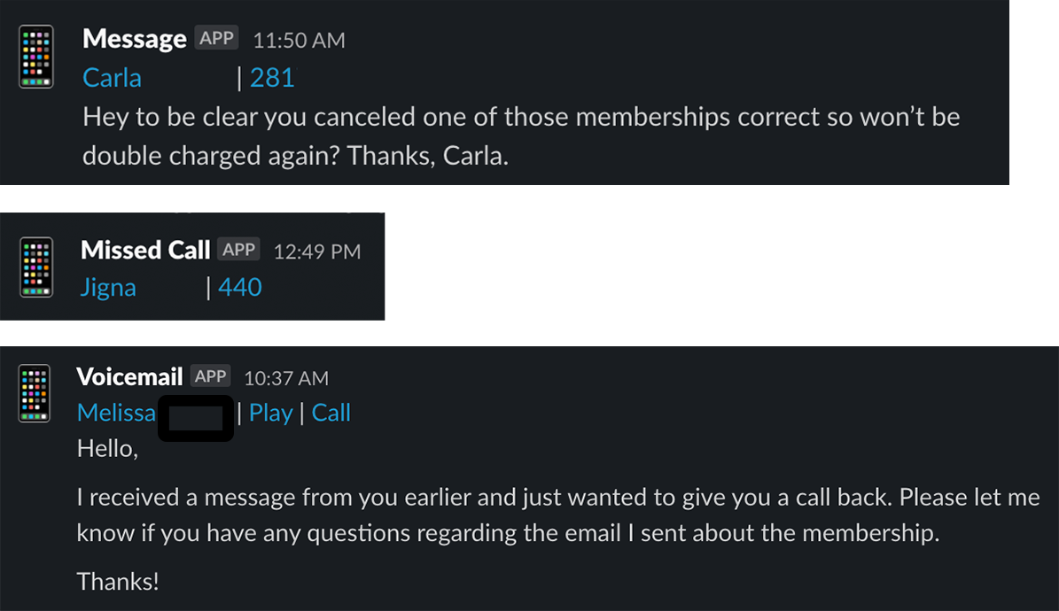Click the Missed Call app sender name
The width and height of the screenshot is (1059, 611).
(145, 250)
